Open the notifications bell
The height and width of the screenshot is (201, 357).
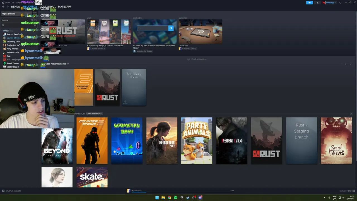[x=317, y=3]
